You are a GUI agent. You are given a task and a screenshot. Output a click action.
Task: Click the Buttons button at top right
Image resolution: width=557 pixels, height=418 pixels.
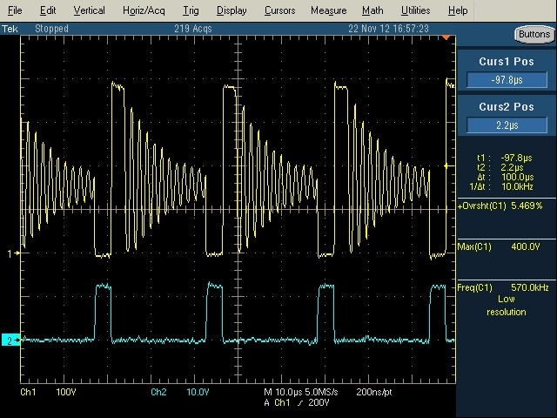[x=532, y=35]
